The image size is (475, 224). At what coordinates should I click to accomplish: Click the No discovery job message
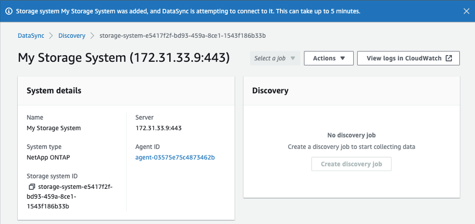pyautogui.click(x=351, y=135)
